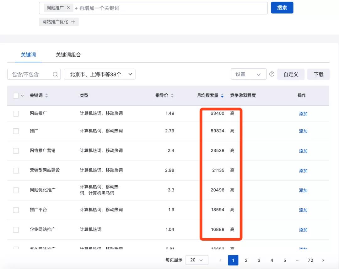The image size is (339, 269).
Task: Open the 北京市、上海市等38个 region dropdown
Action: [x=100, y=74]
